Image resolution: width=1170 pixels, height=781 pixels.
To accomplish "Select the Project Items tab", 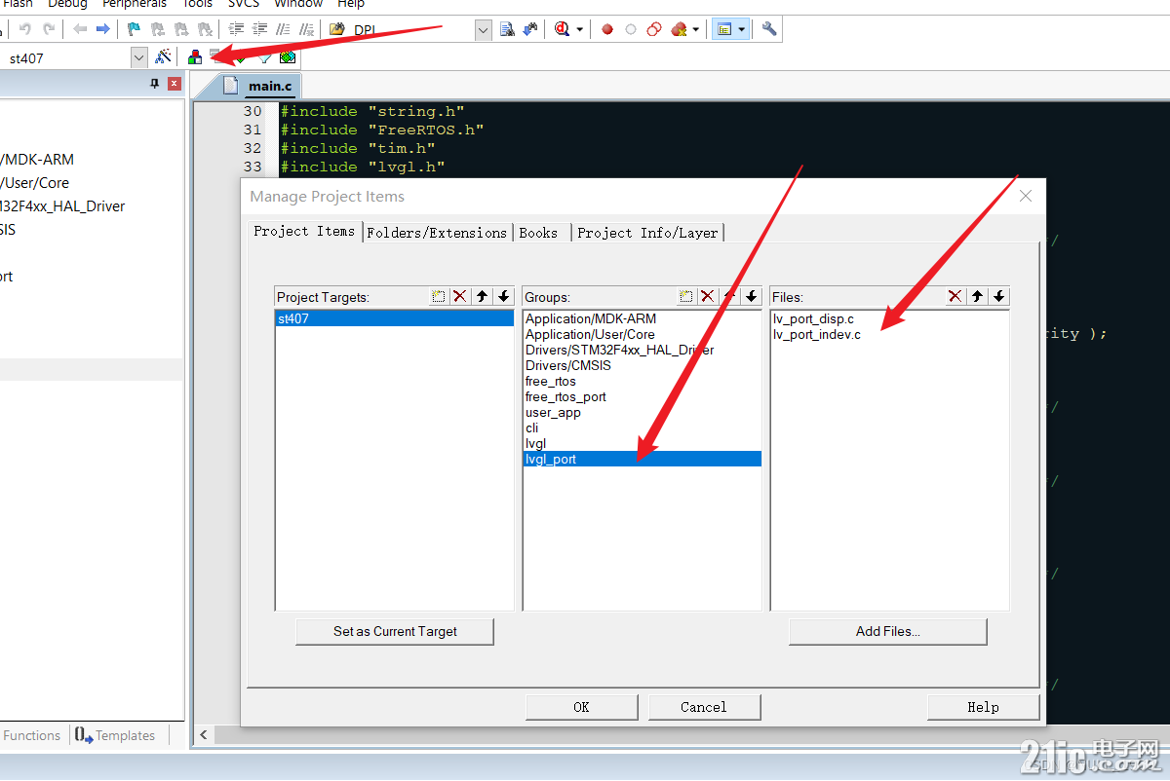I will tap(304, 231).
